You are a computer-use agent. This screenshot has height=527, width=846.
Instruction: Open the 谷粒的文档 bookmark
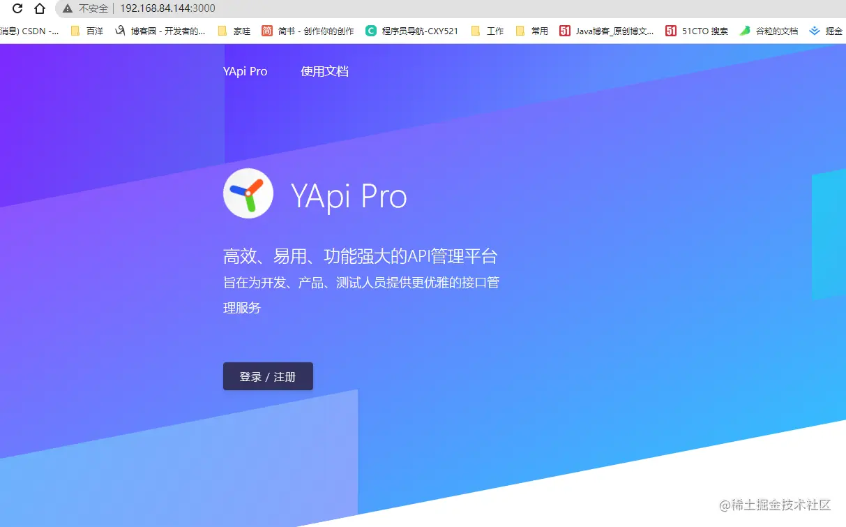[x=776, y=31]
